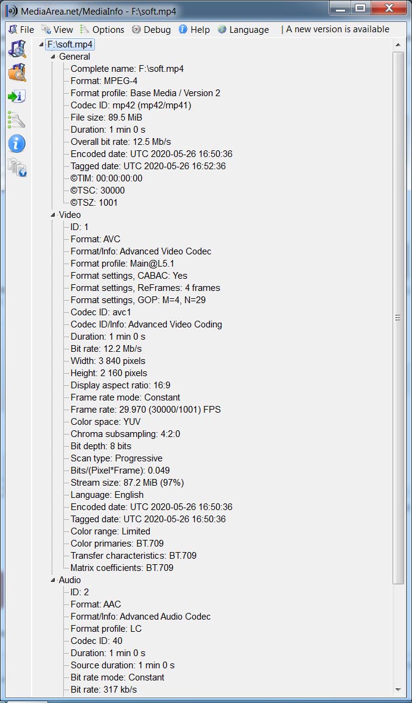The image size is (412, 703).
Task: Select 'Scan type: Progressive' row
Action: coord(117,458)
